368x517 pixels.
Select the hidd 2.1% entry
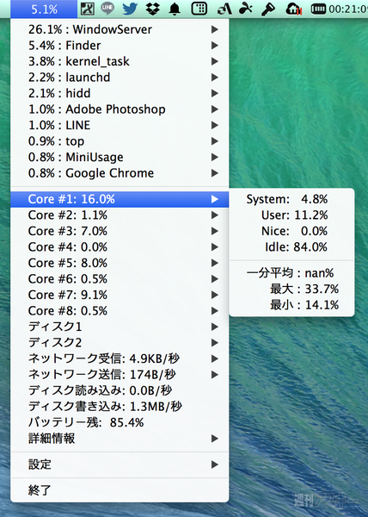(120, 93)
